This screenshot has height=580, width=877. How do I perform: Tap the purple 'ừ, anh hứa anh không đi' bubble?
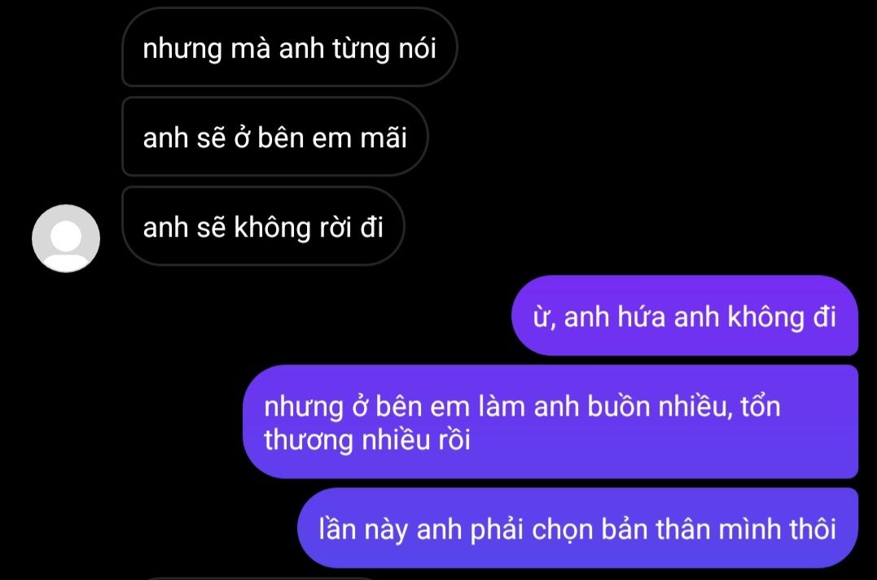click(x=685, y=316)
